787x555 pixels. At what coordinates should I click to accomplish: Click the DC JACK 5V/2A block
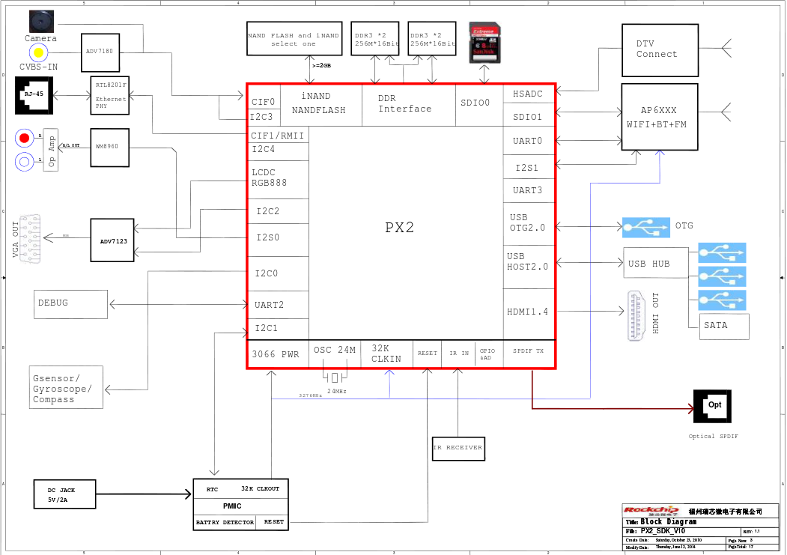[x=64, y=494]
